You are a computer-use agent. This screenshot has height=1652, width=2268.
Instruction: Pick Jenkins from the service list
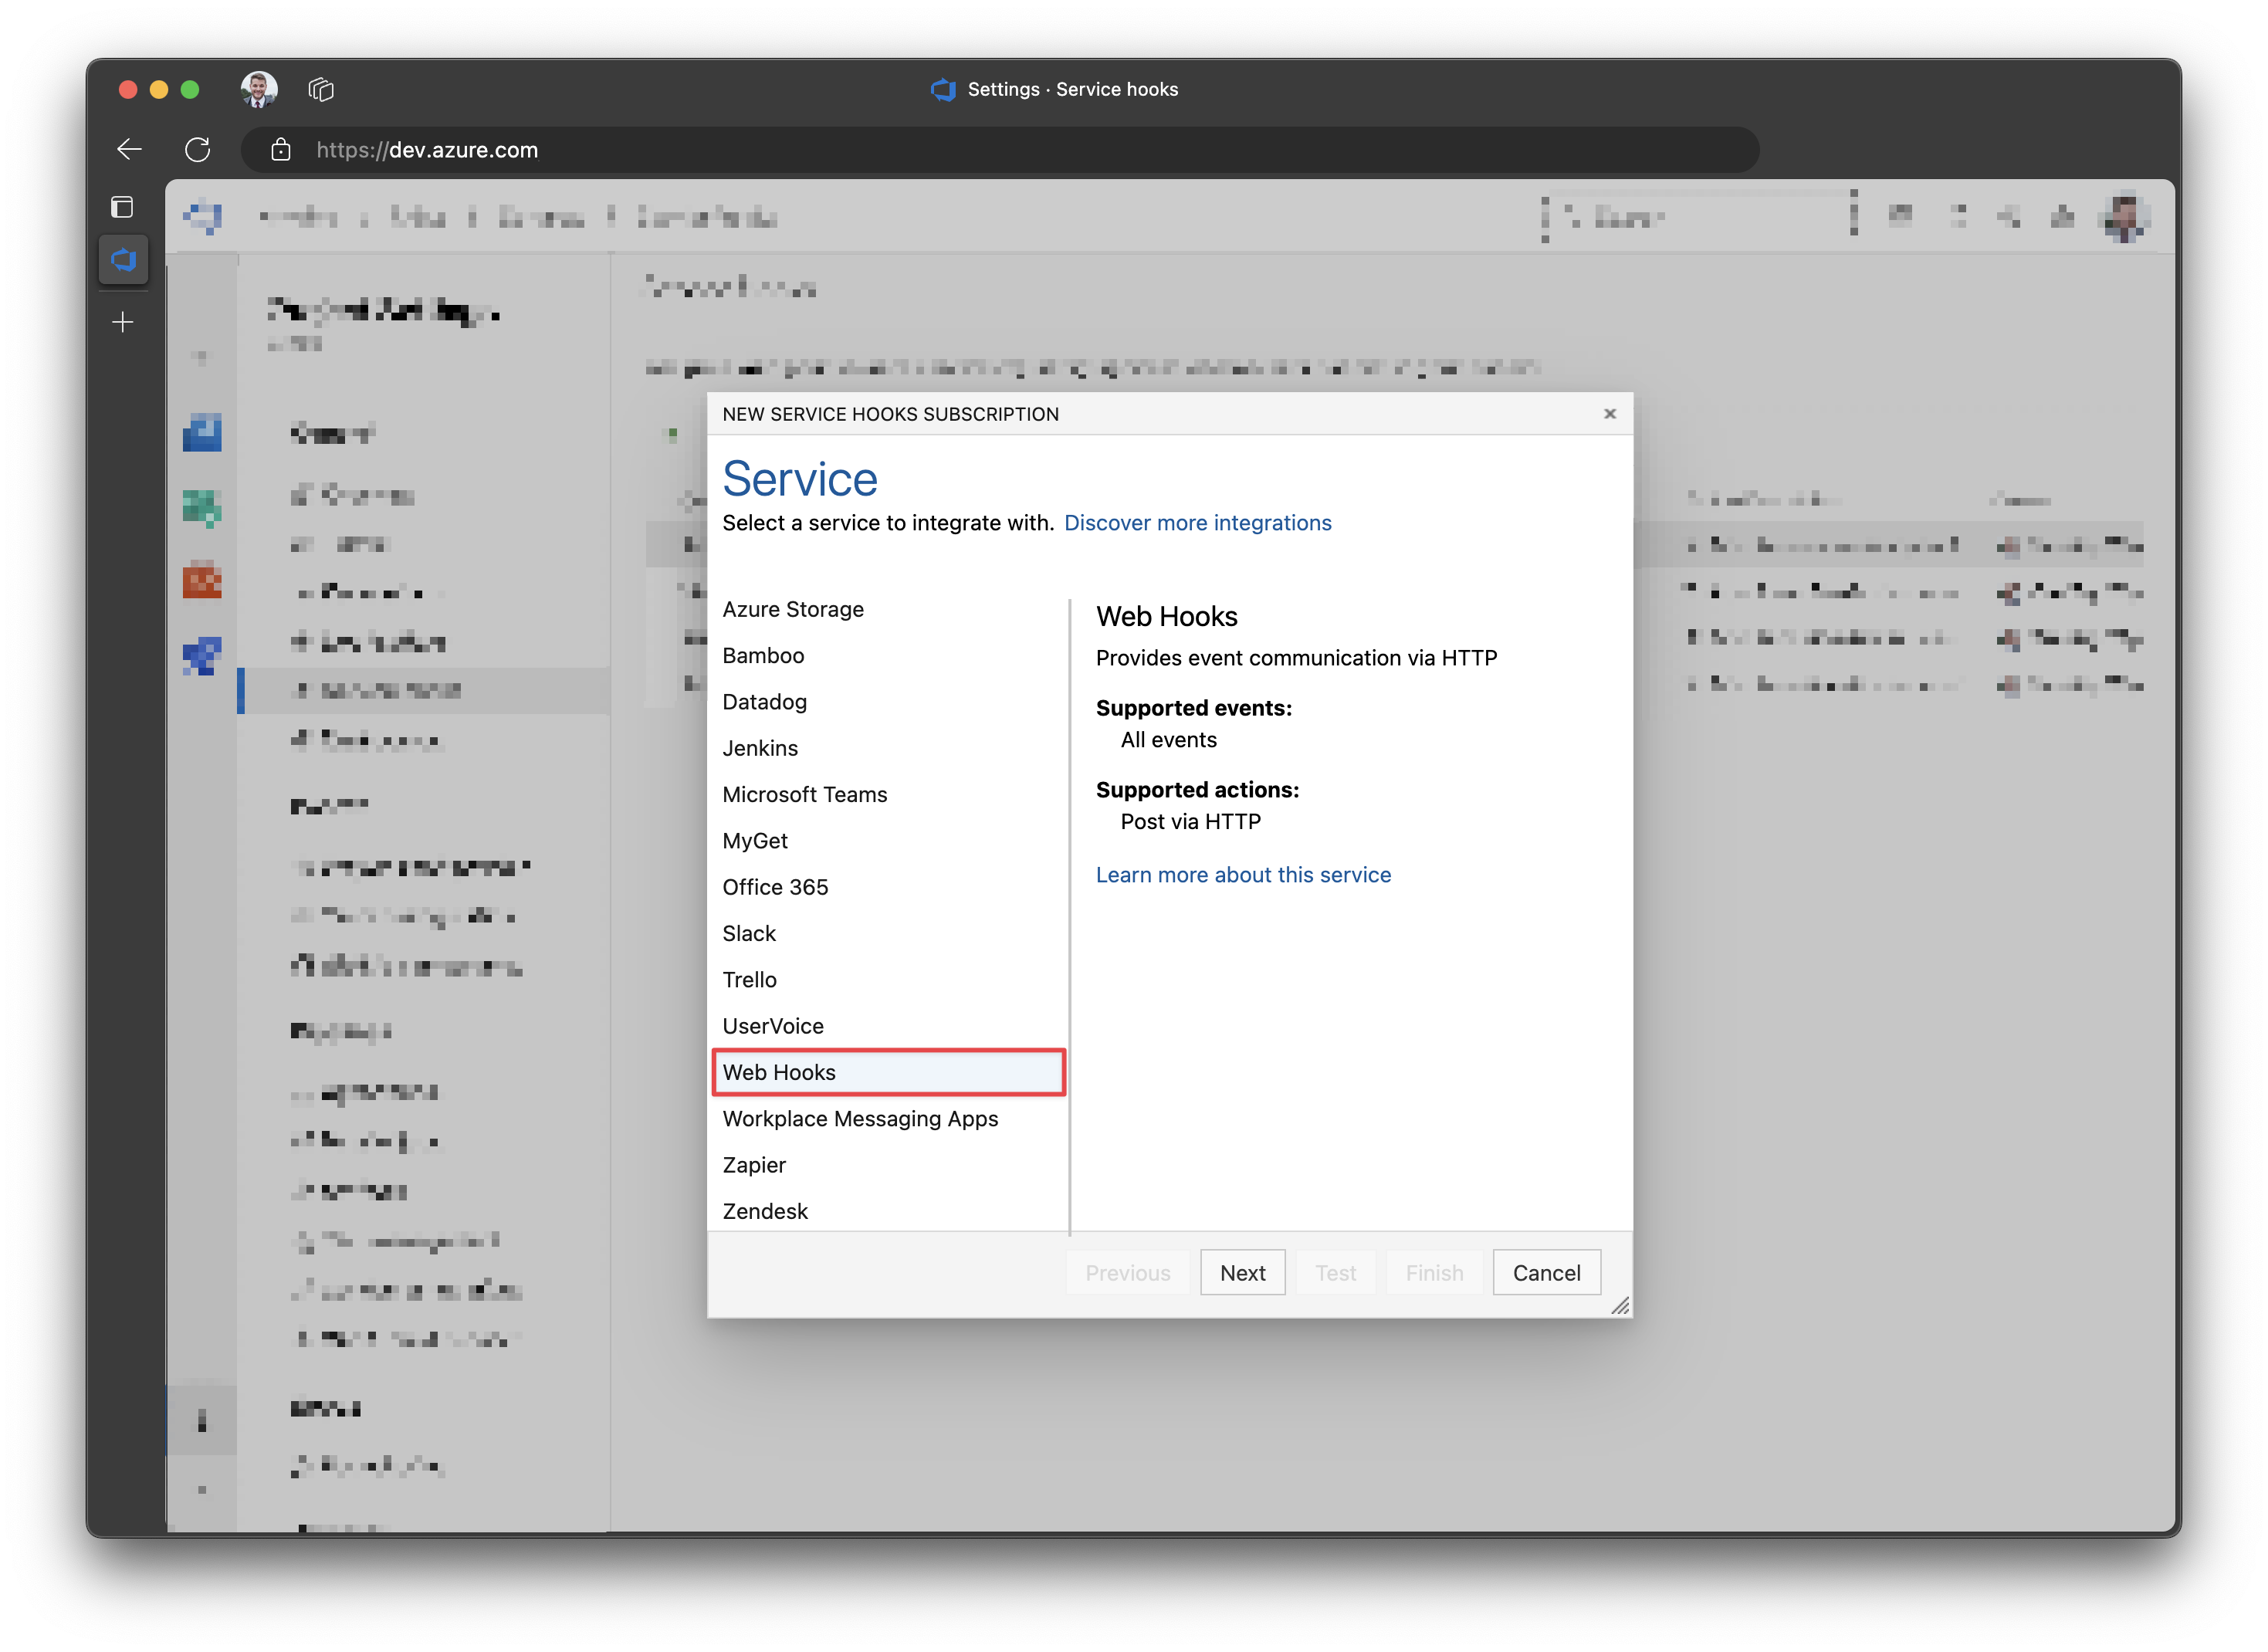tap(888, 748)
